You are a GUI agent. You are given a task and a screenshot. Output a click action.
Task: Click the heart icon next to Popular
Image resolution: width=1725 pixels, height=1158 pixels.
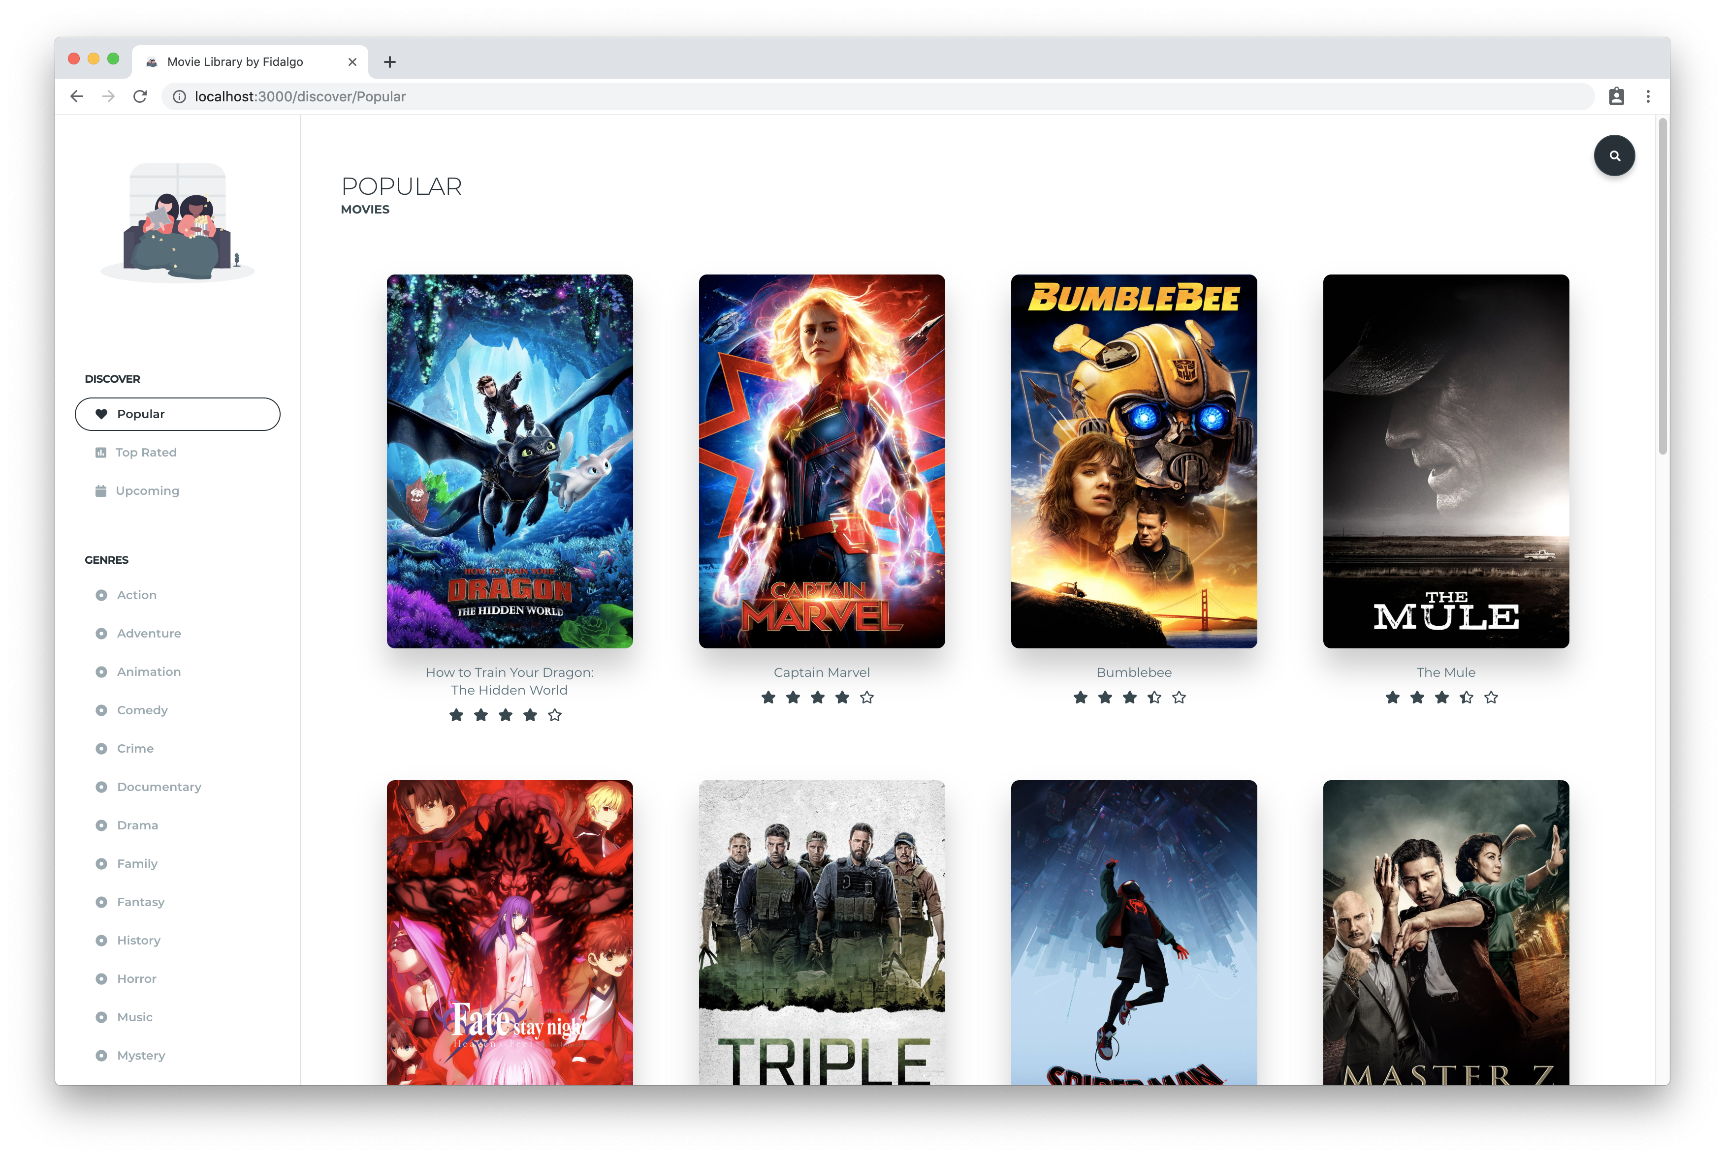pyautogui.click(x=101, y=414)
